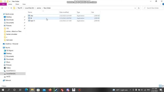The width and height of the screenshot is (164, 92).
Task: Open Desktop under This PC
Action: click(9, 53)
